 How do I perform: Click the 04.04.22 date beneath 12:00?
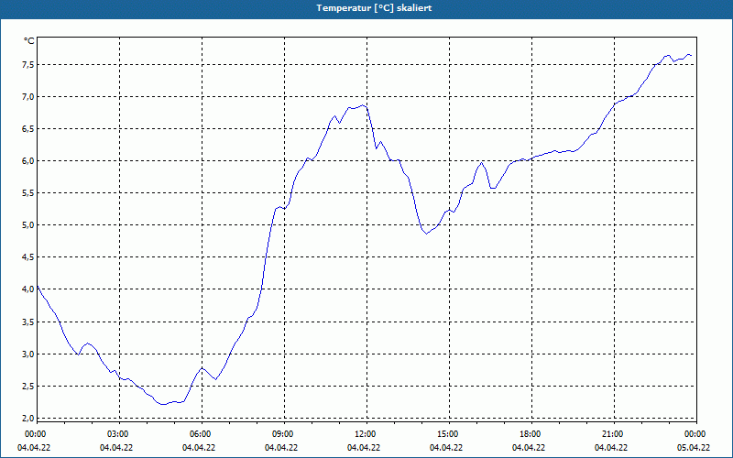click(x=363, y=448)
